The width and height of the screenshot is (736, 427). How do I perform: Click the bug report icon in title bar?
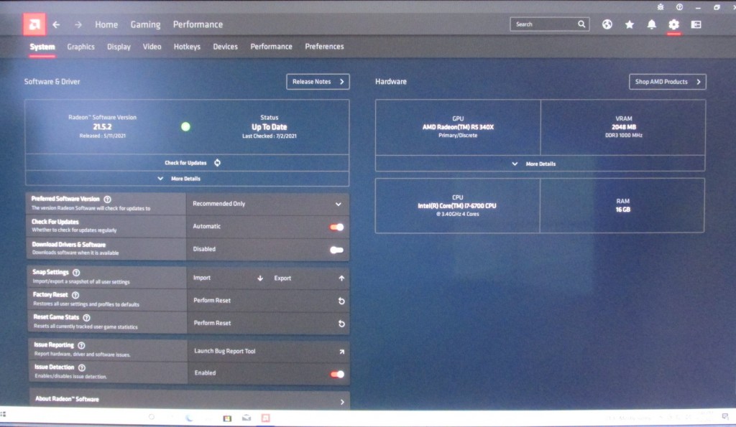pyautogui.click(x=661, y=7)
